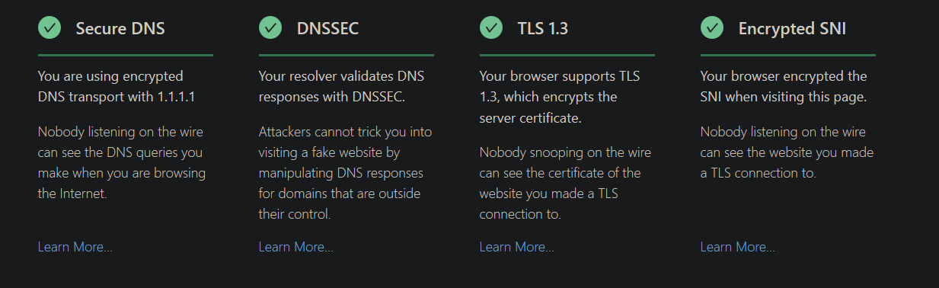
Task: Select the Secure DNS heading
Action: [x=120, y=29]
